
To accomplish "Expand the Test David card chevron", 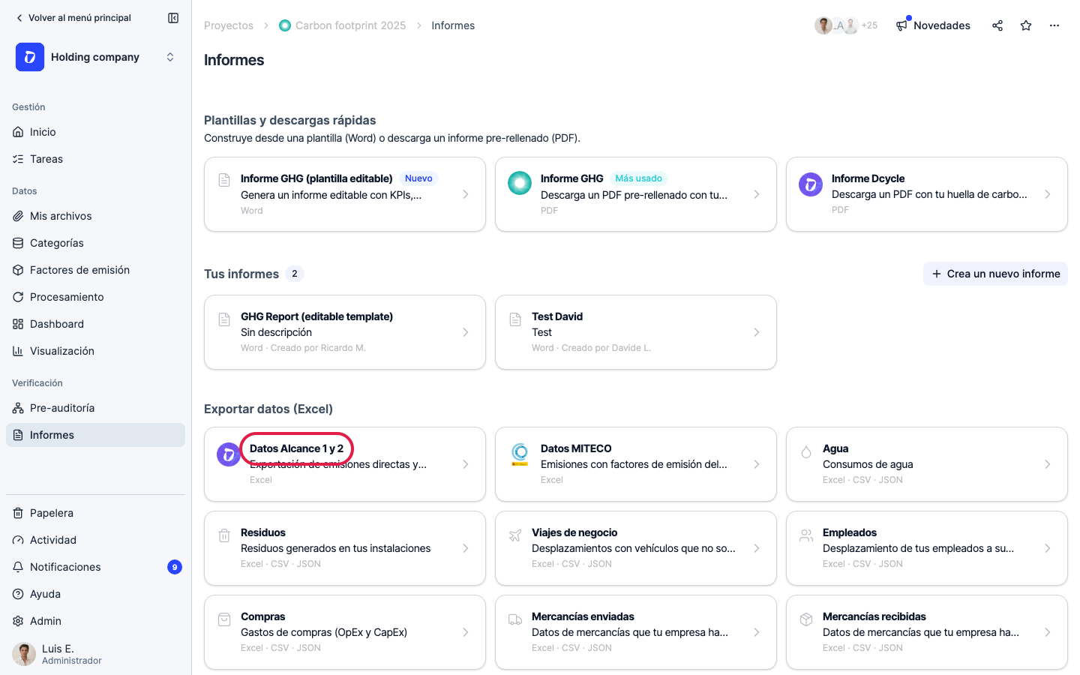I will (757, 332).
